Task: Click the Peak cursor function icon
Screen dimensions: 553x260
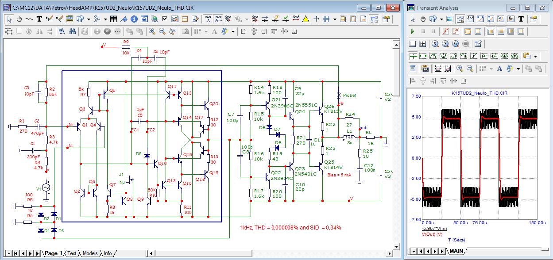Action: [433, 56]
